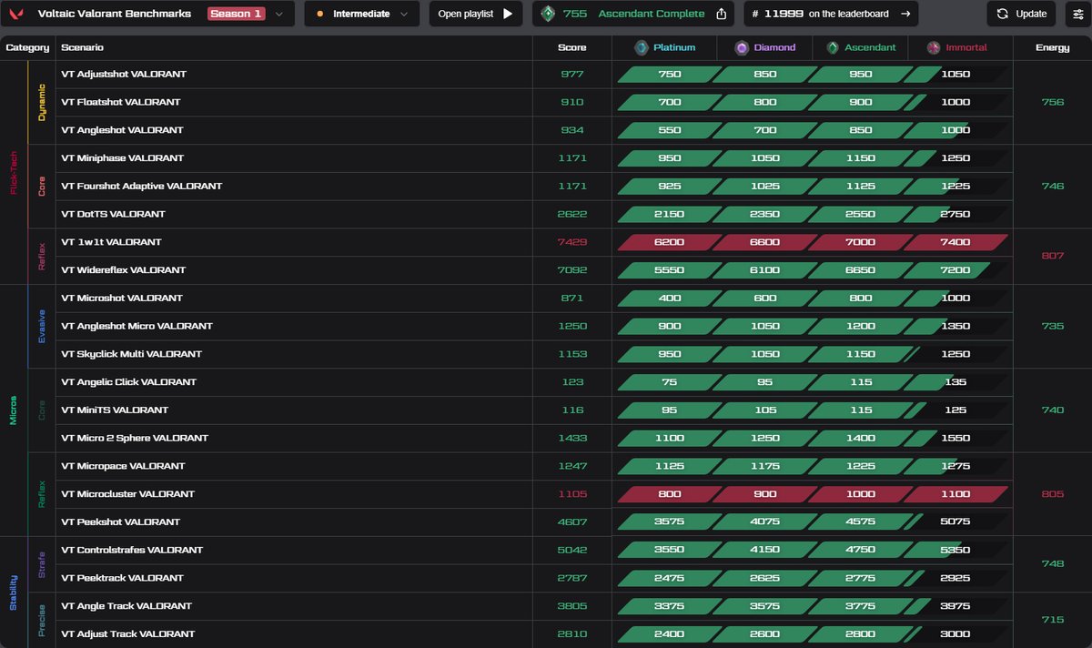Viewport: 1092px width, 648px height.
Task: Select the VT Peektrack VALORANT scenario
Action: pos(122,578)
